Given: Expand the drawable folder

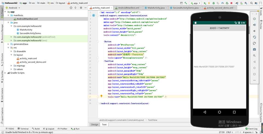Looking at the screenshot, I should click(x=11, y=51).
